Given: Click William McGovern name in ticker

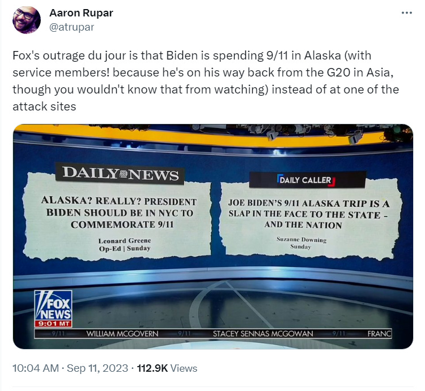Looking at the screenshot, I should 122,334.
